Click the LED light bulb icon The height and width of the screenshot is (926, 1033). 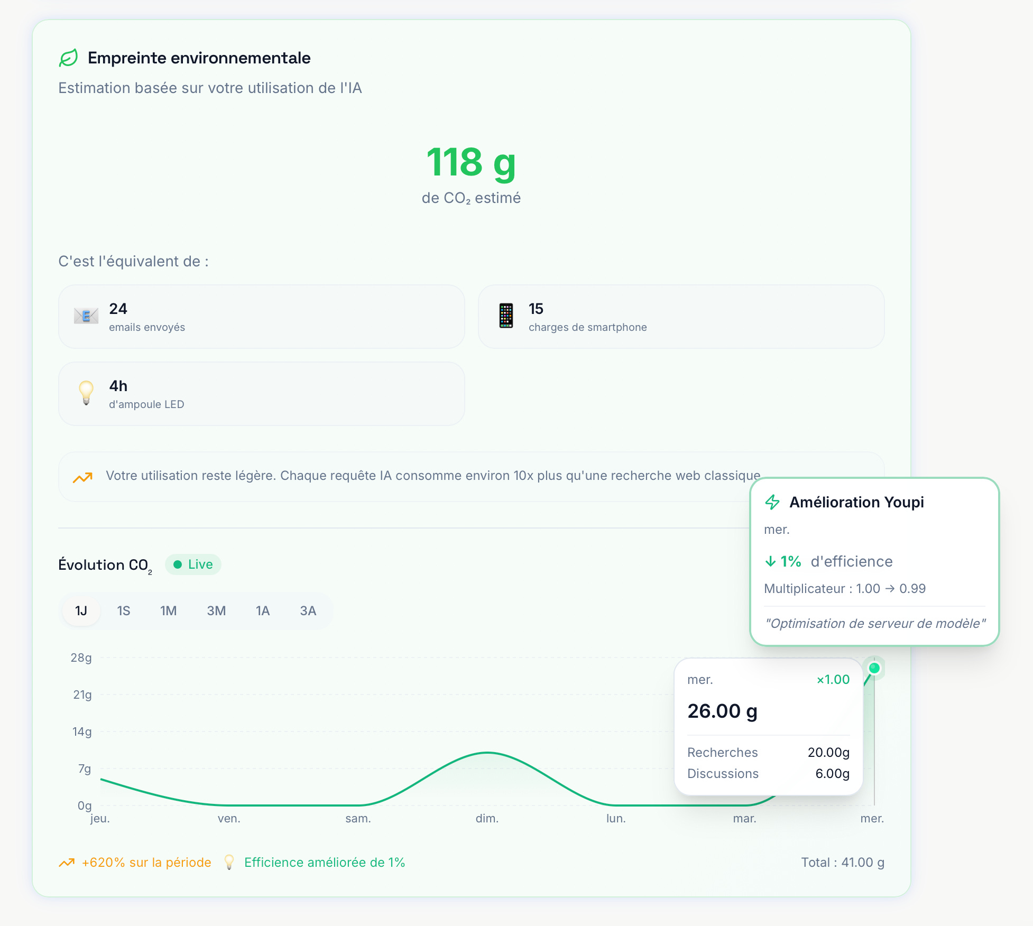click(86, 393)
